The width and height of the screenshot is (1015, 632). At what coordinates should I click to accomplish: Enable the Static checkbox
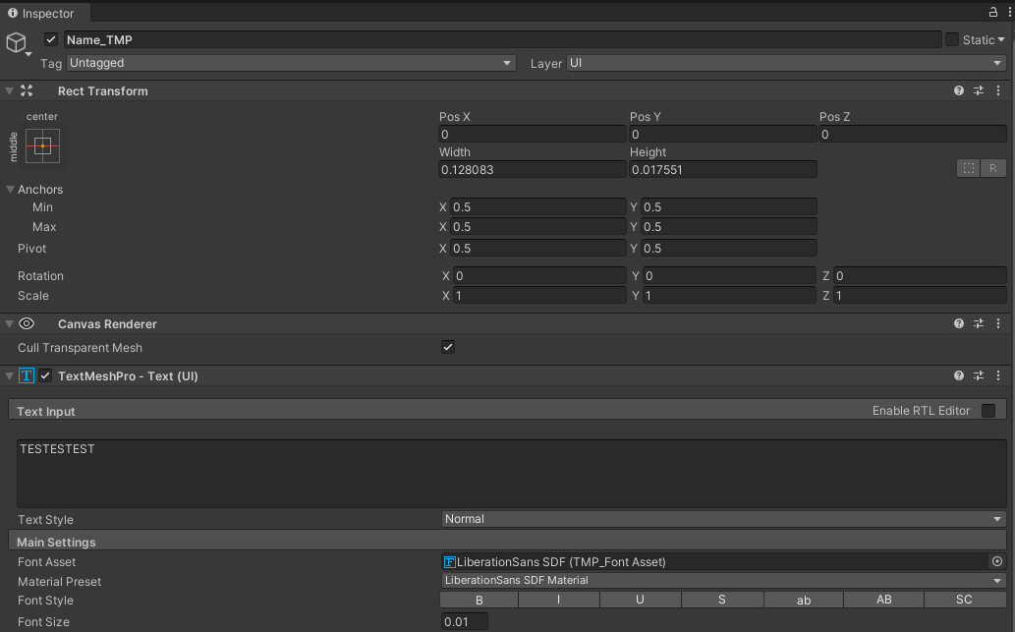[x=951, y=39]
